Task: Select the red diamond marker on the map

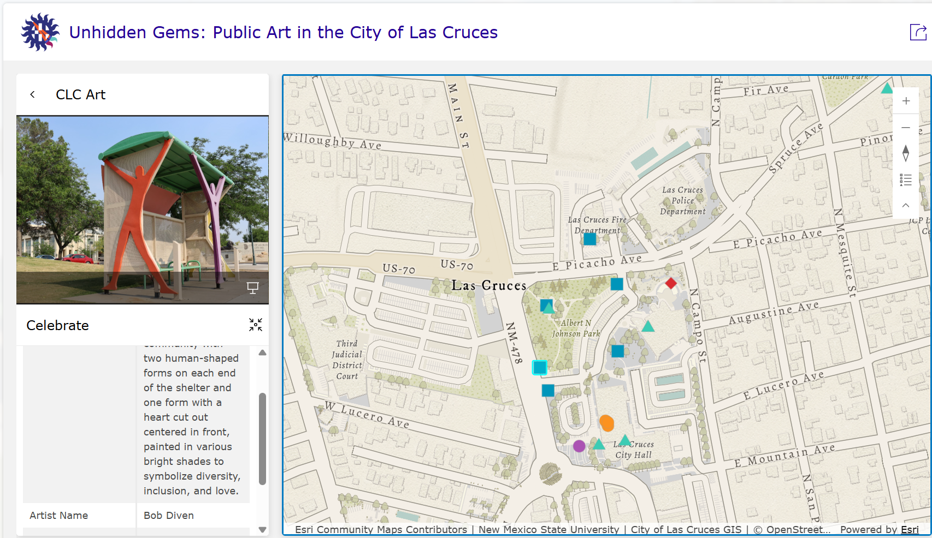Action: click(671, 283)
